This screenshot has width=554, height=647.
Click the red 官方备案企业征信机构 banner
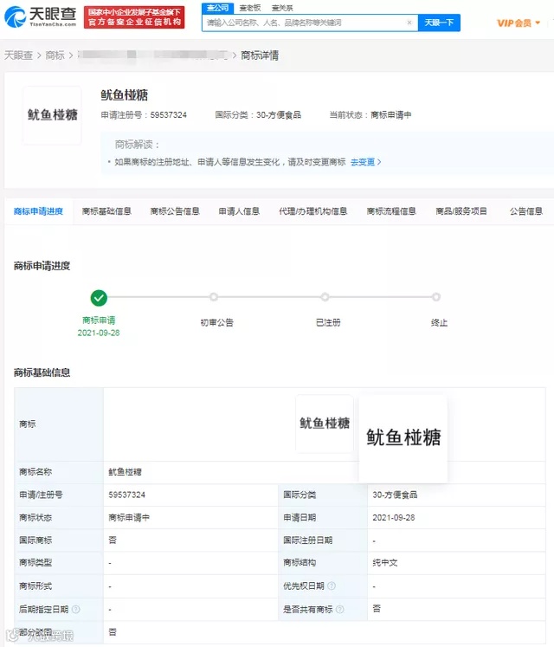coord(134,17)
